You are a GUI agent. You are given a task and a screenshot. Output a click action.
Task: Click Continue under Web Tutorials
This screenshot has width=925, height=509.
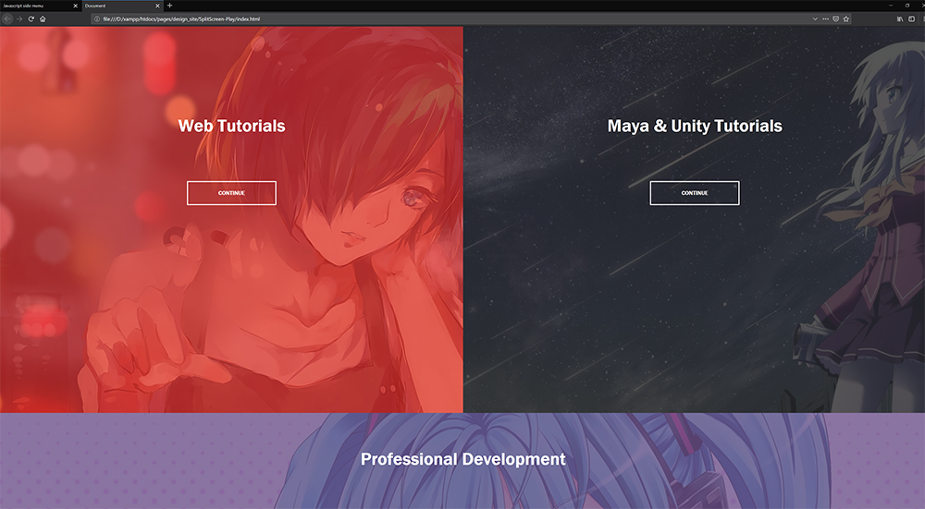231,193
